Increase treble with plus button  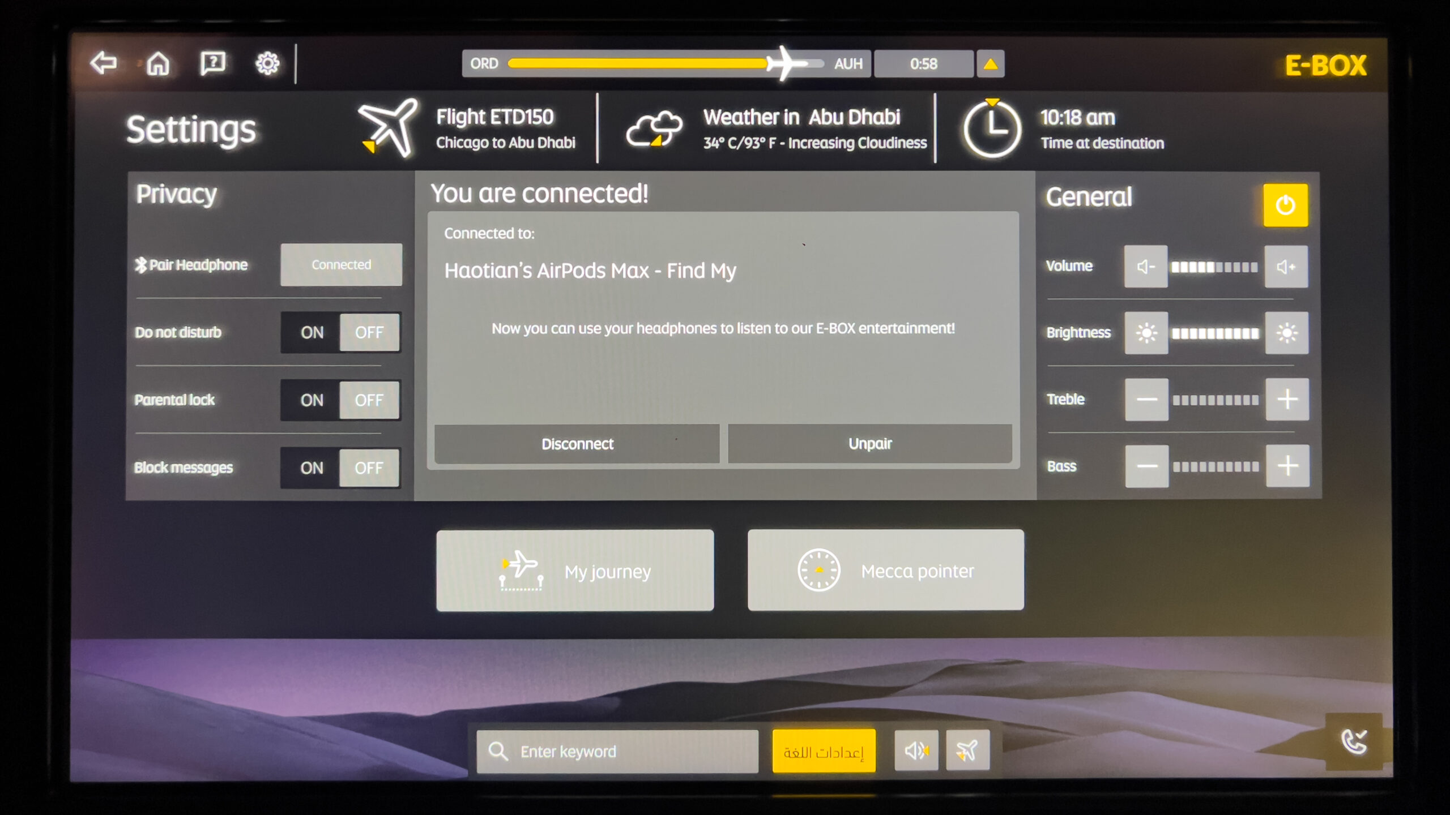pyautogui.click(x=1287, y=400)
